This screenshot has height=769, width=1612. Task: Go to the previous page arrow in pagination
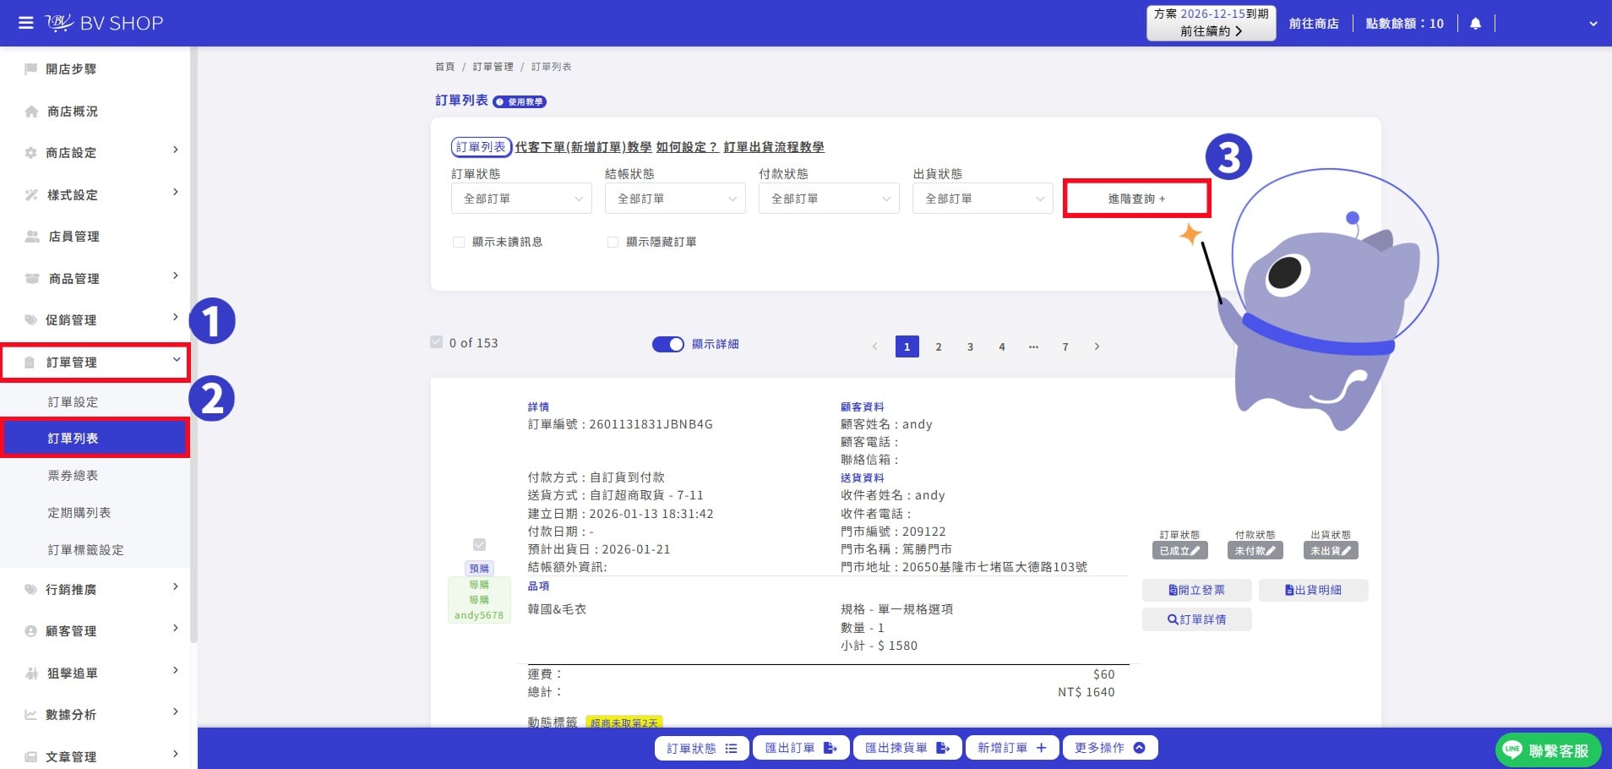coord(874,346)
